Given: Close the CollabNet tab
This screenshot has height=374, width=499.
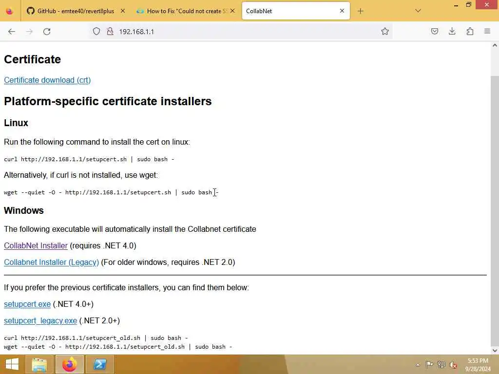Looking at the screenshot, I should pyautogui.click(x=342, y=11).
